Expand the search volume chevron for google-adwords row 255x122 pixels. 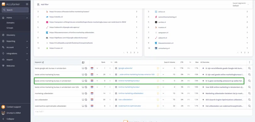(163, 68)
